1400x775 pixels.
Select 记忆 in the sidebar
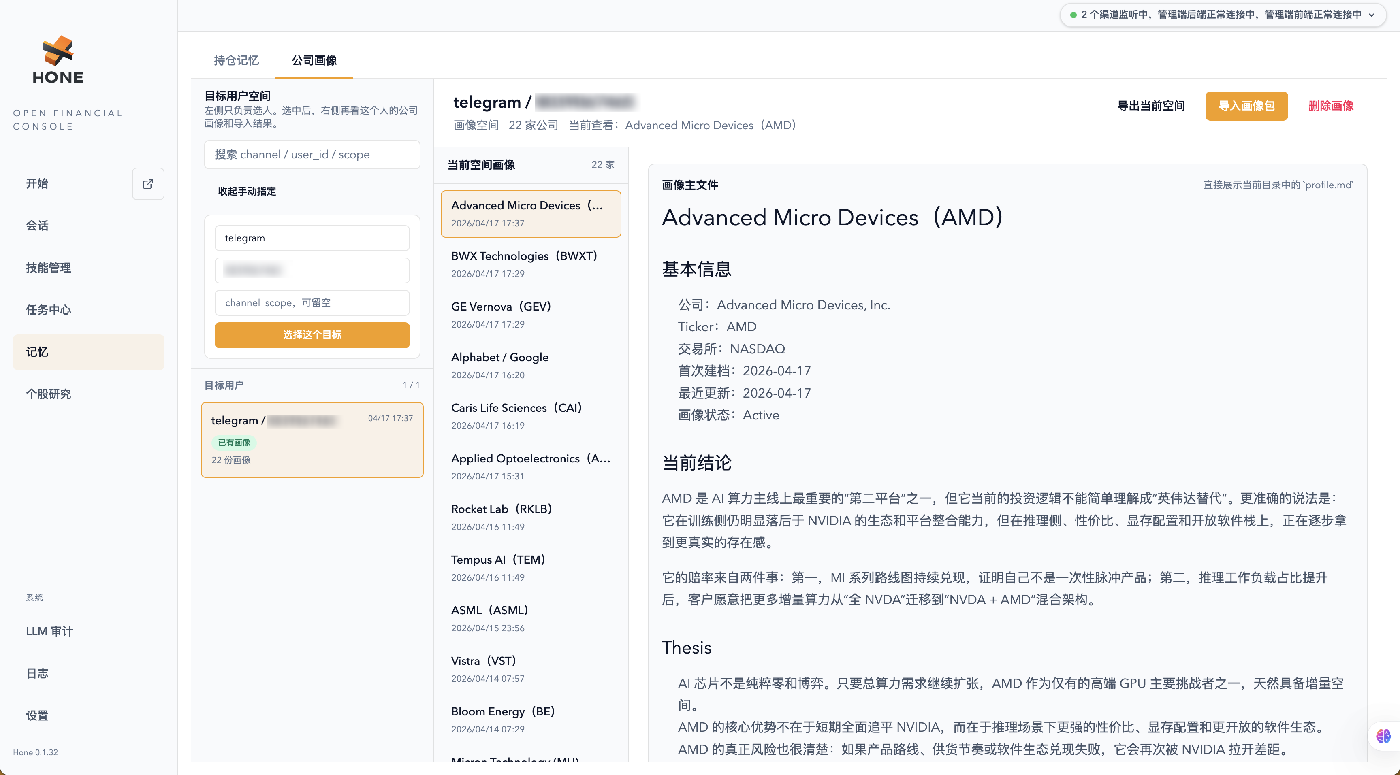[89, 352]
